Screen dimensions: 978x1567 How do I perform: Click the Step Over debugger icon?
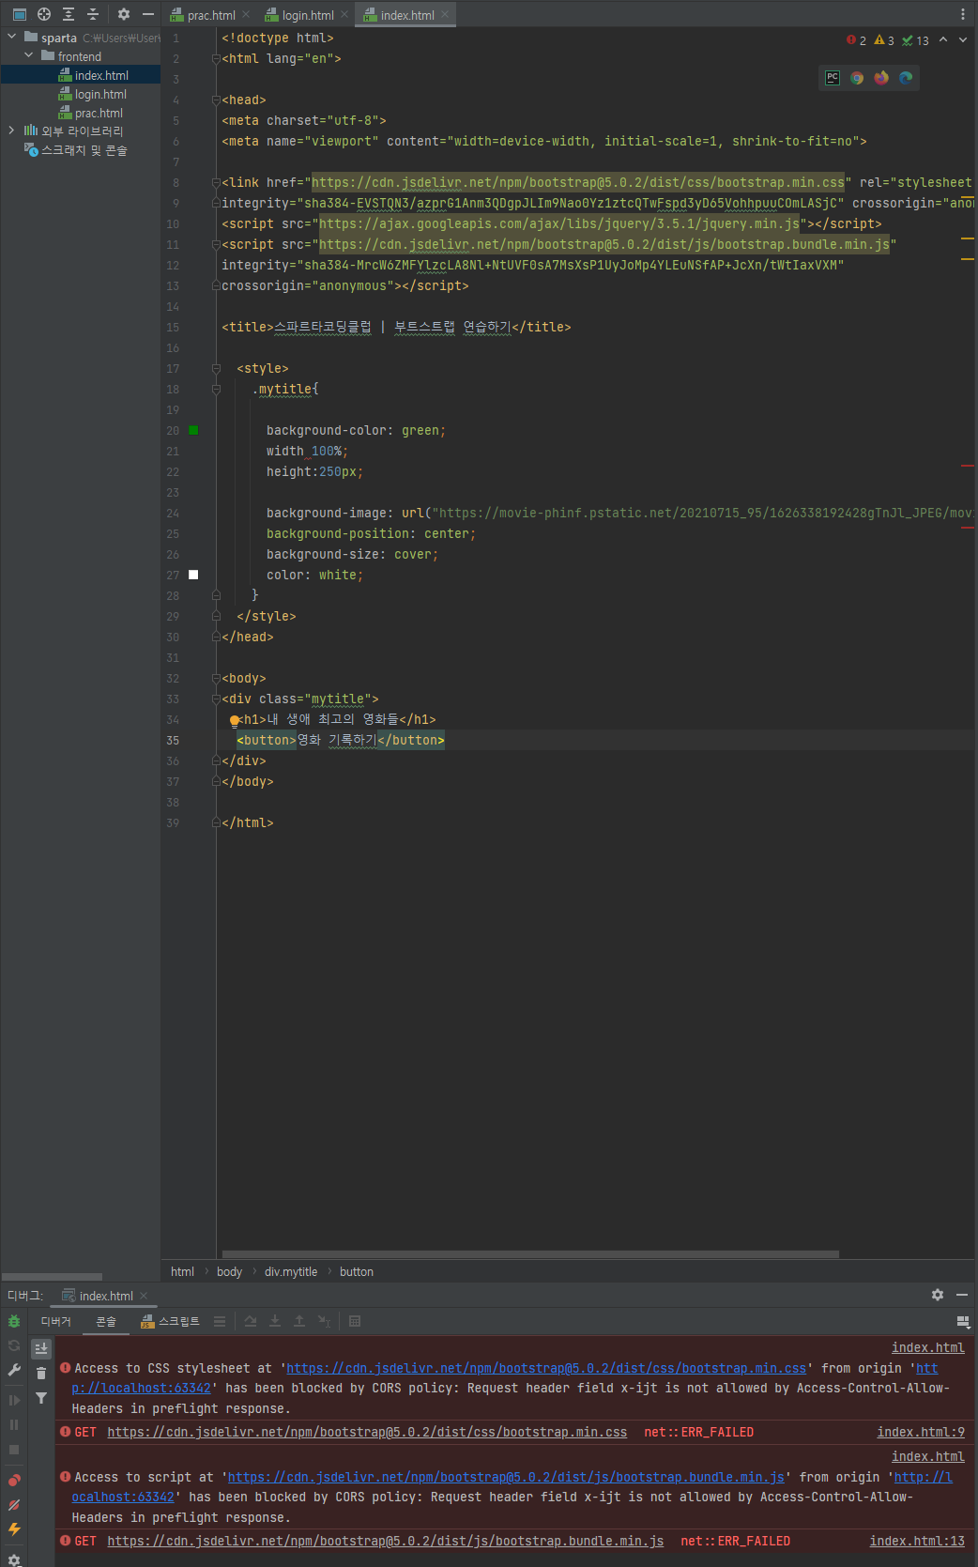(251, 1321)
